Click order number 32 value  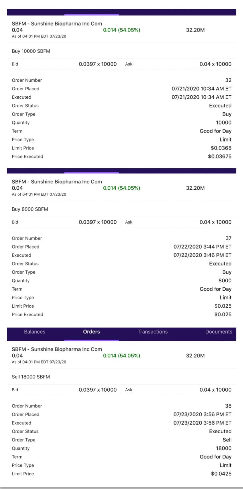(x=228, y=80)
